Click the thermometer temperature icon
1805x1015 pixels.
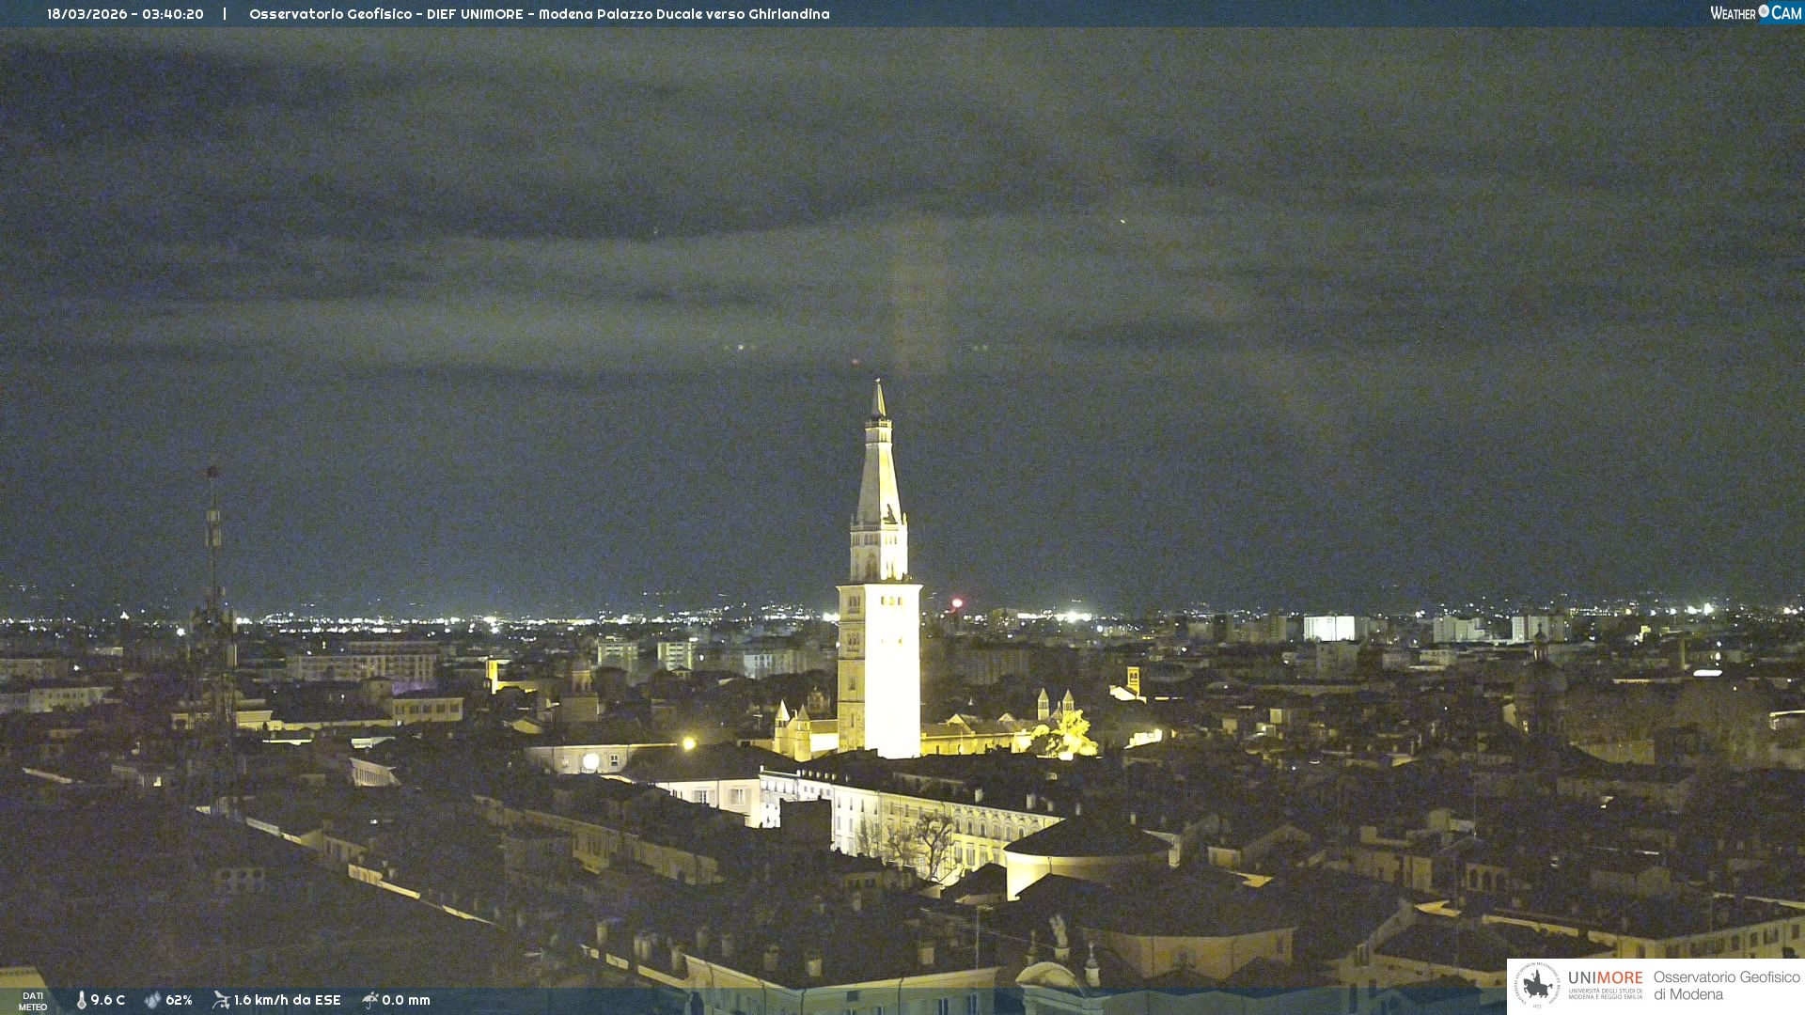coord(82,1000)
